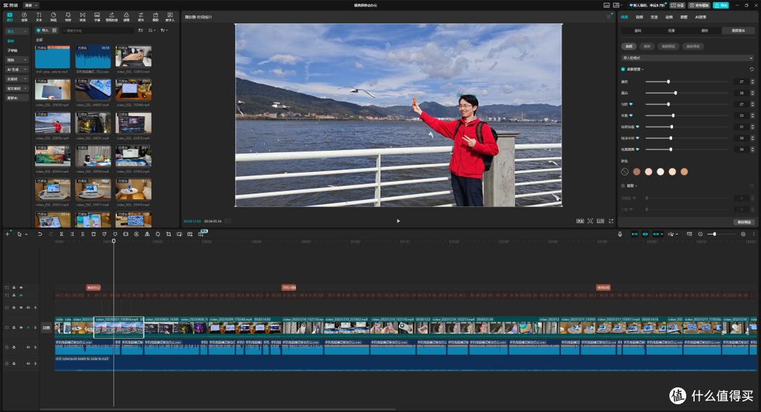Open the selection tool dropdown arrow
761x412 pixels.
pos(26,235)
